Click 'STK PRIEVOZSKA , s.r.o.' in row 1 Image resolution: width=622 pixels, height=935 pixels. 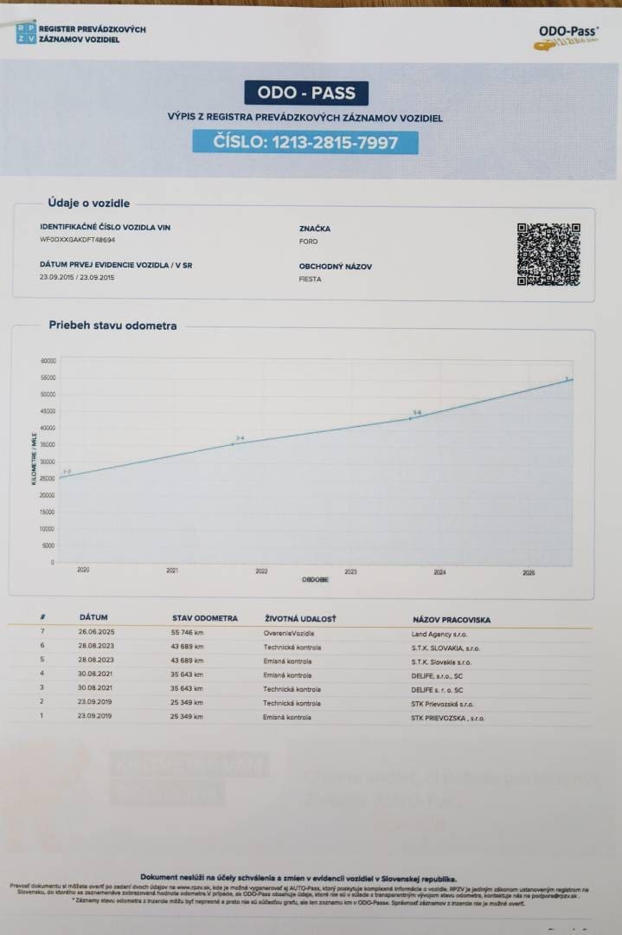tap(447, 719)
